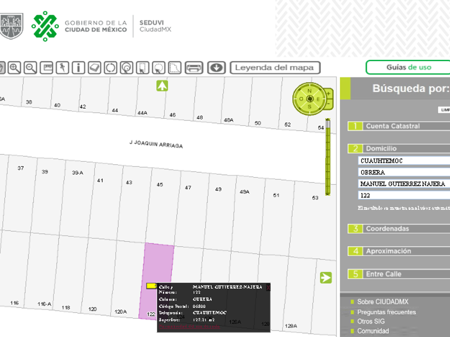450x337 pixels.
Task: Open the Preguntas frecuentes link
Action: (386, 312)
